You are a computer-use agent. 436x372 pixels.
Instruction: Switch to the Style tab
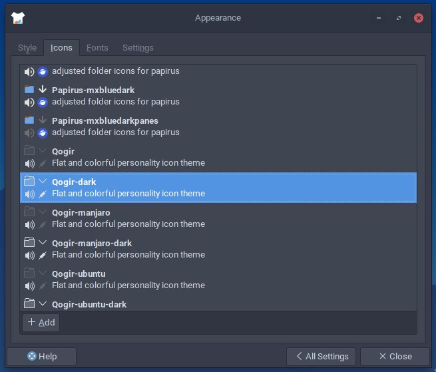27,48
